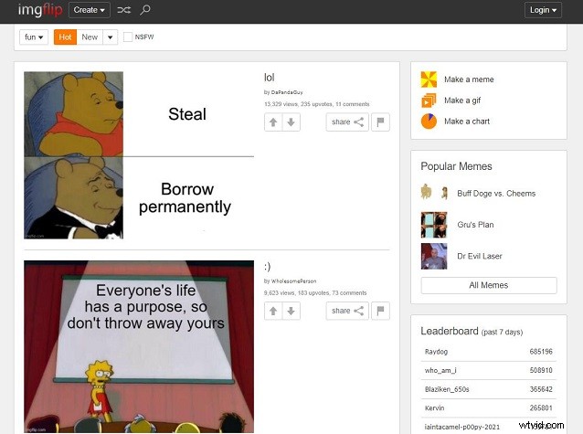Go to the imgflip home logo
Image resolution: width=583 pixels, height=434 pixels.
[x=40, y=10]
